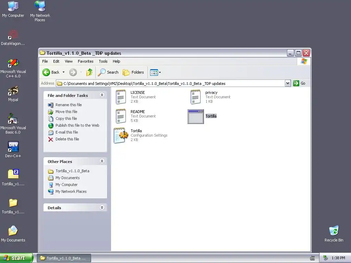Screen dimensions: 351x263
Task: Open the Favorites menu
Action: 85,61
